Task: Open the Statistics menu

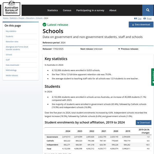Action: click(x=52, y=10)
